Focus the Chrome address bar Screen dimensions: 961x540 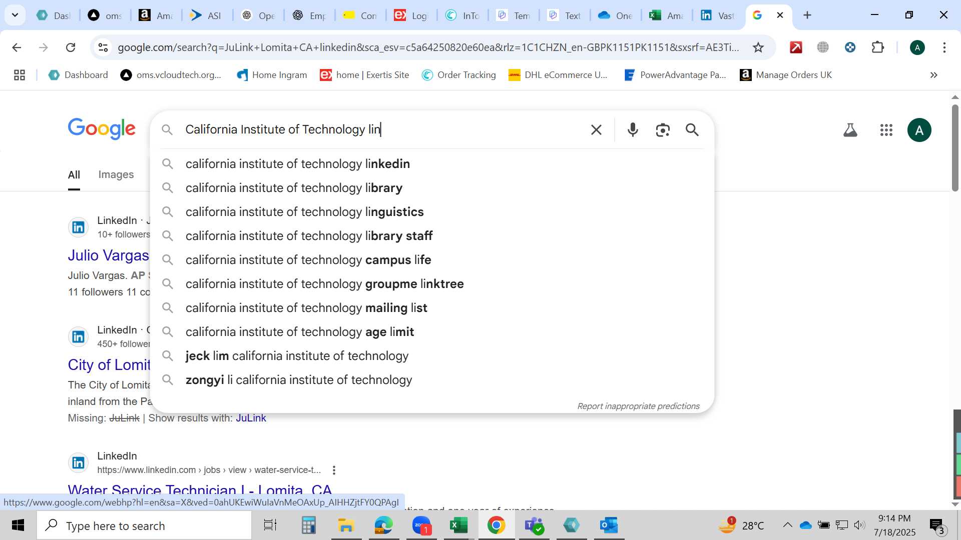pyautogui.click(x=428, y=47)
